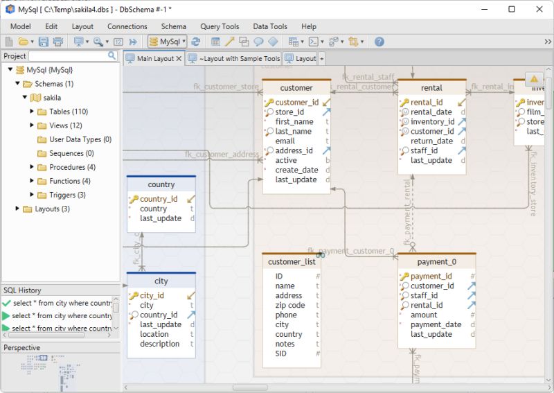Click the diamond shape toolbar icon
554x393 pixels.
[273, 42]
